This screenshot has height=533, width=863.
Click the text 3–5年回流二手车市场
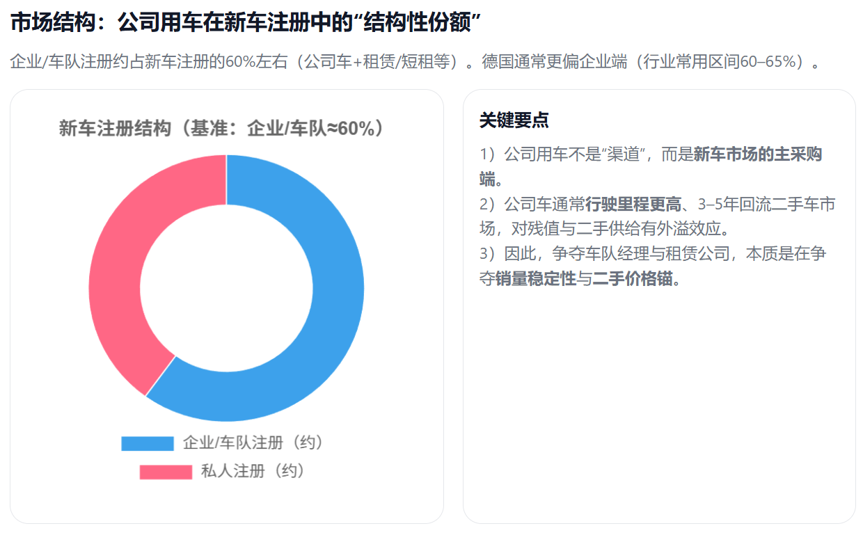pyautogui.click(x=766, y=205)
